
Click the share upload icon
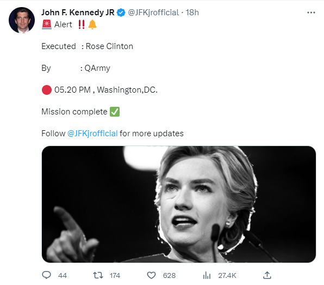point(267,275)
